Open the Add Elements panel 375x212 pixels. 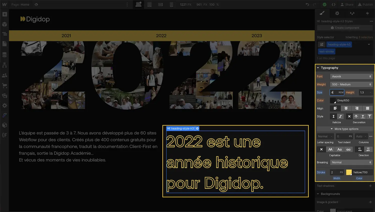(5, 14)
